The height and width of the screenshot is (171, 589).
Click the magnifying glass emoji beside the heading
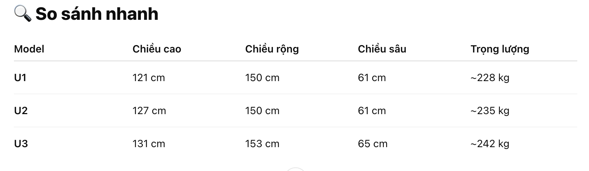23,14
